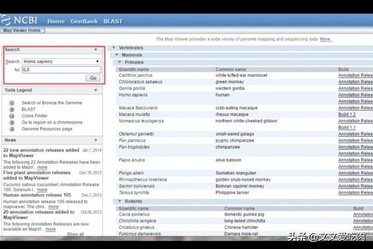
Task: Open the Homo sapiens organism dropdown
Action: click(x=61, y=61)
